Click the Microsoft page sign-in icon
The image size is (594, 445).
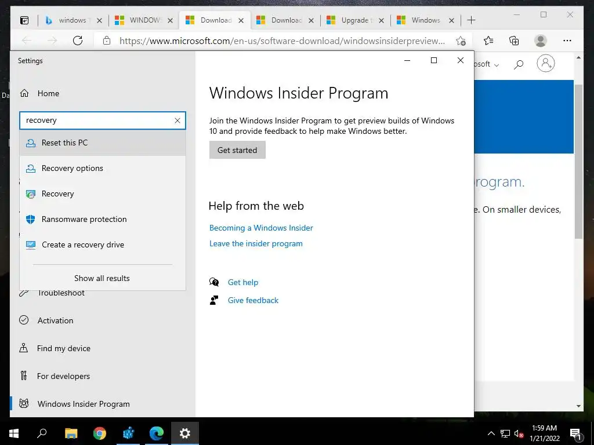(545, 63)
